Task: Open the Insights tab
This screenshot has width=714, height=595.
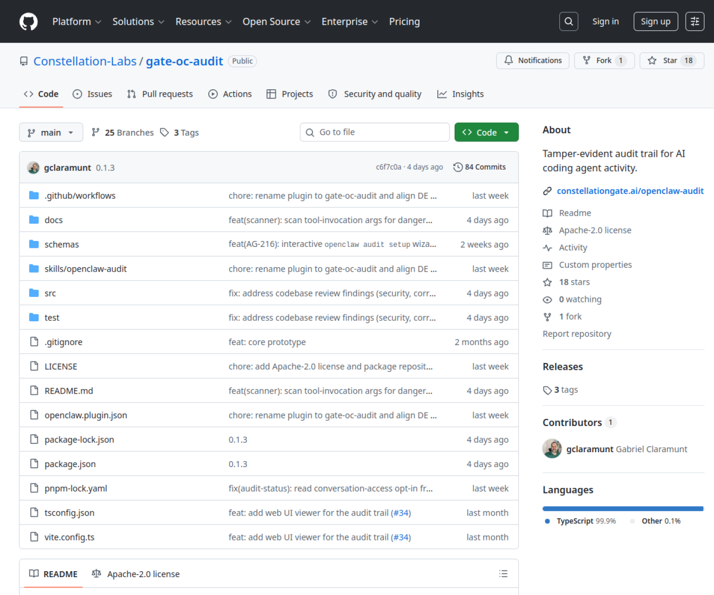Action: (460, 94)
